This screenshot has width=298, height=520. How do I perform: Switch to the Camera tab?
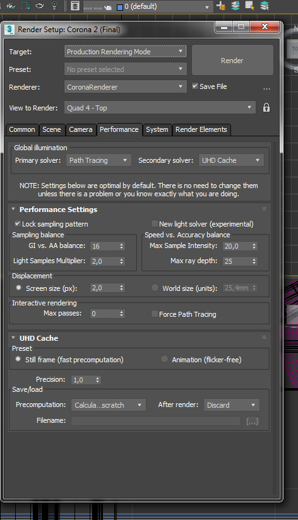pyautogui.click(x=81, y=129)
